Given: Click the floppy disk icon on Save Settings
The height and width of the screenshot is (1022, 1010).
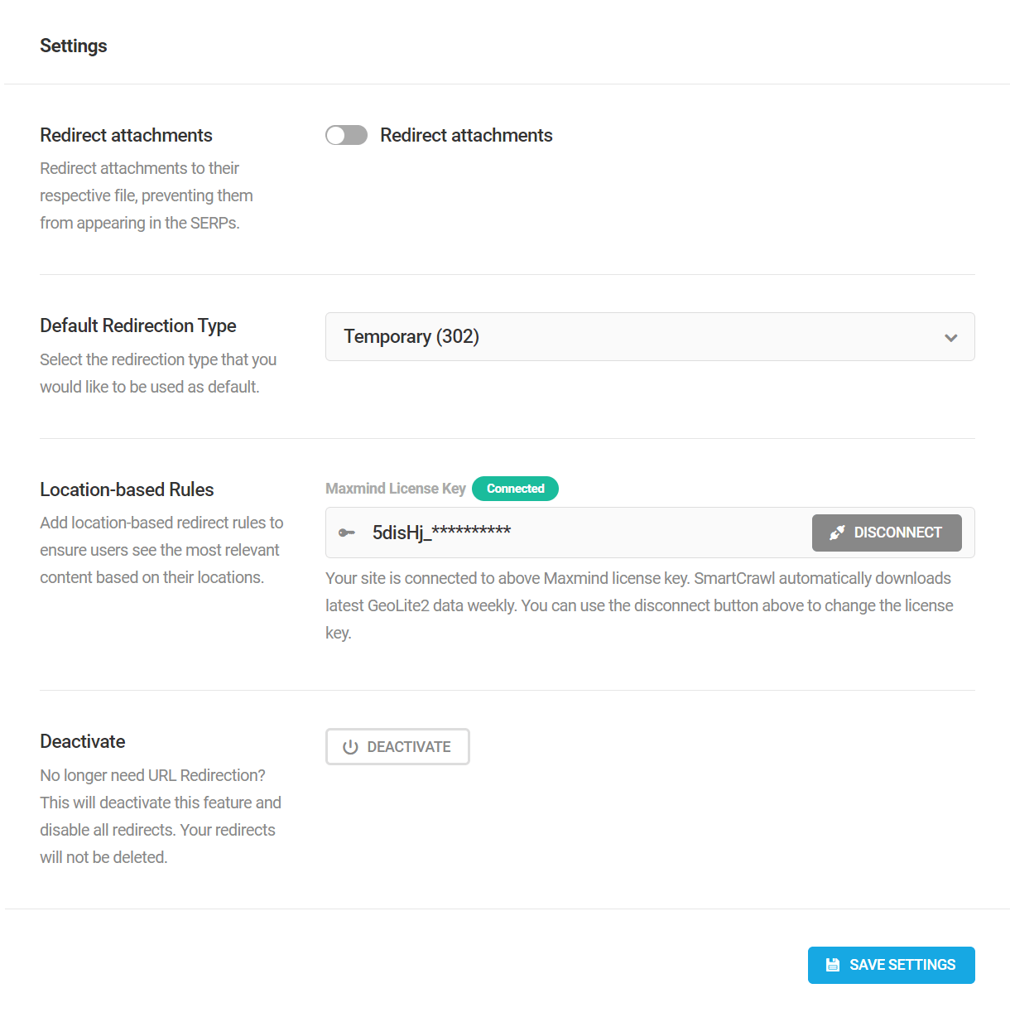Looking at the screenshot, I should [x=833, y=965].
